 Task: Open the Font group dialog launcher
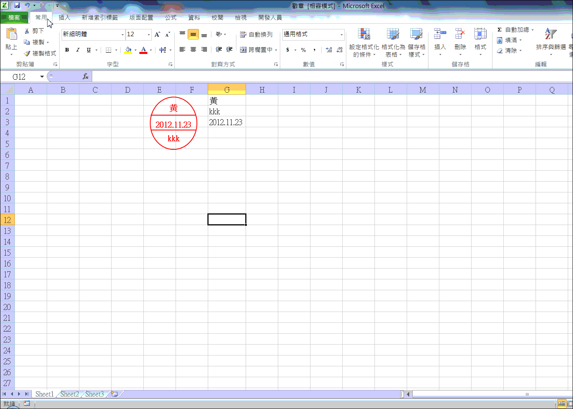171,64
